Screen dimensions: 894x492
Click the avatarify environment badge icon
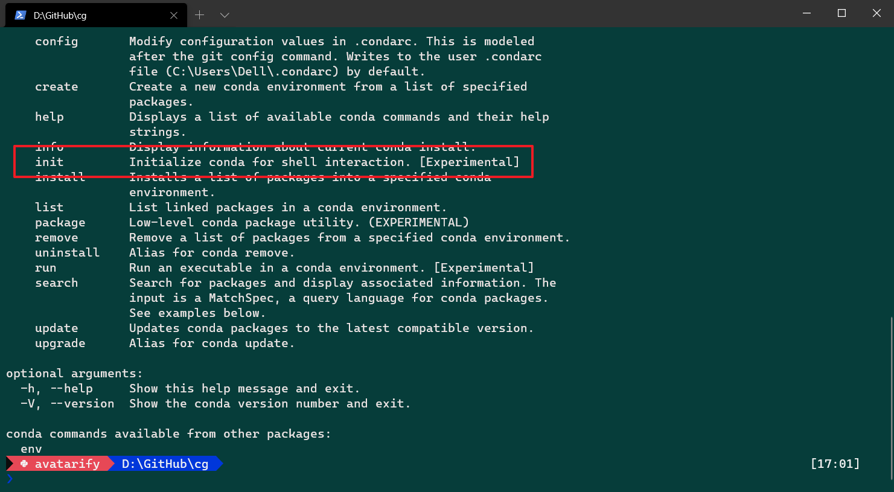[x=23, y=464]
